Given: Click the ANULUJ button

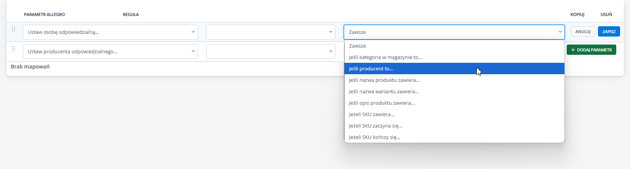Looking at the screenshot, I should tap(583, 32).
